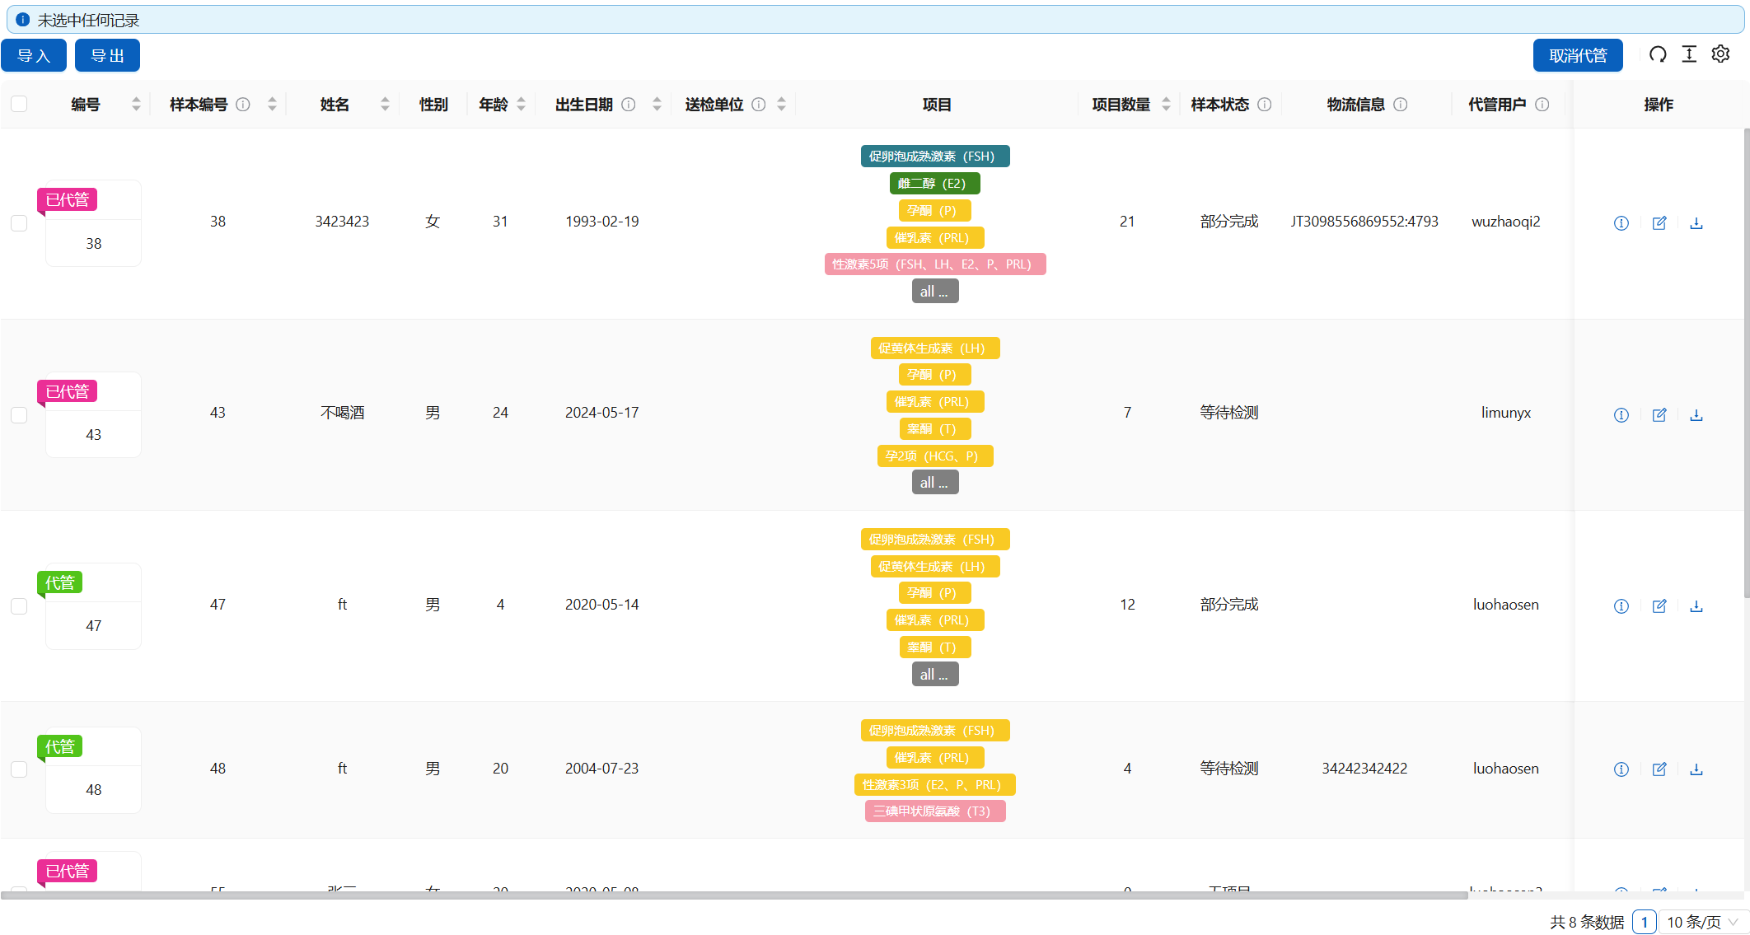Edit record 48 using the pencil icon
1750x935 pixels.
pos(1659,769)
